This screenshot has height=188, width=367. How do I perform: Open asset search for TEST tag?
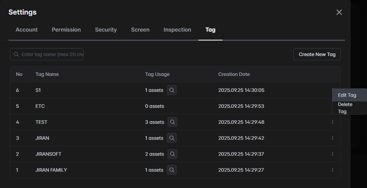pyautogui.click(x=172, y=122)
